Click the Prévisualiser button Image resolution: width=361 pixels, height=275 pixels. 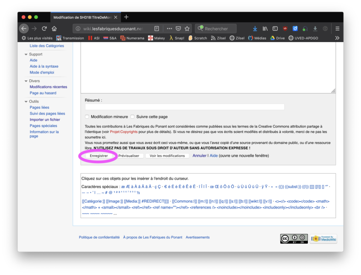coord(129,156)
